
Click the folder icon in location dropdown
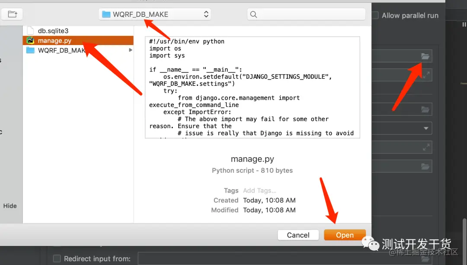click(106, 14)
